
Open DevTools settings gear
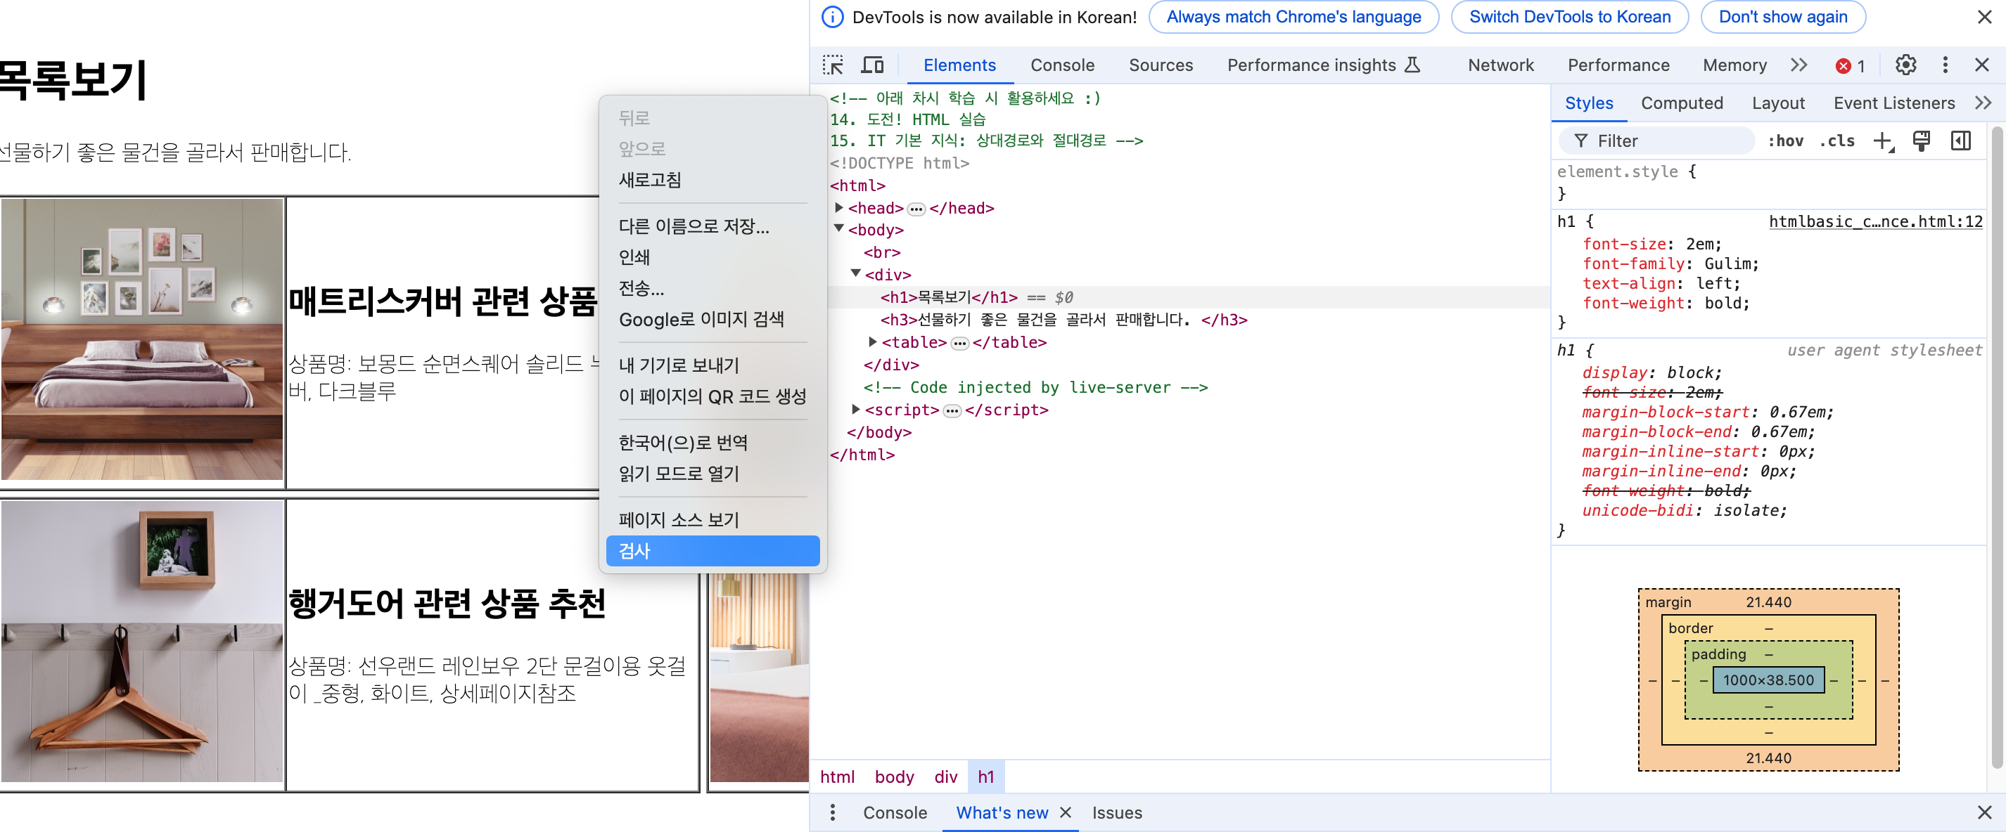[1905, 65]
